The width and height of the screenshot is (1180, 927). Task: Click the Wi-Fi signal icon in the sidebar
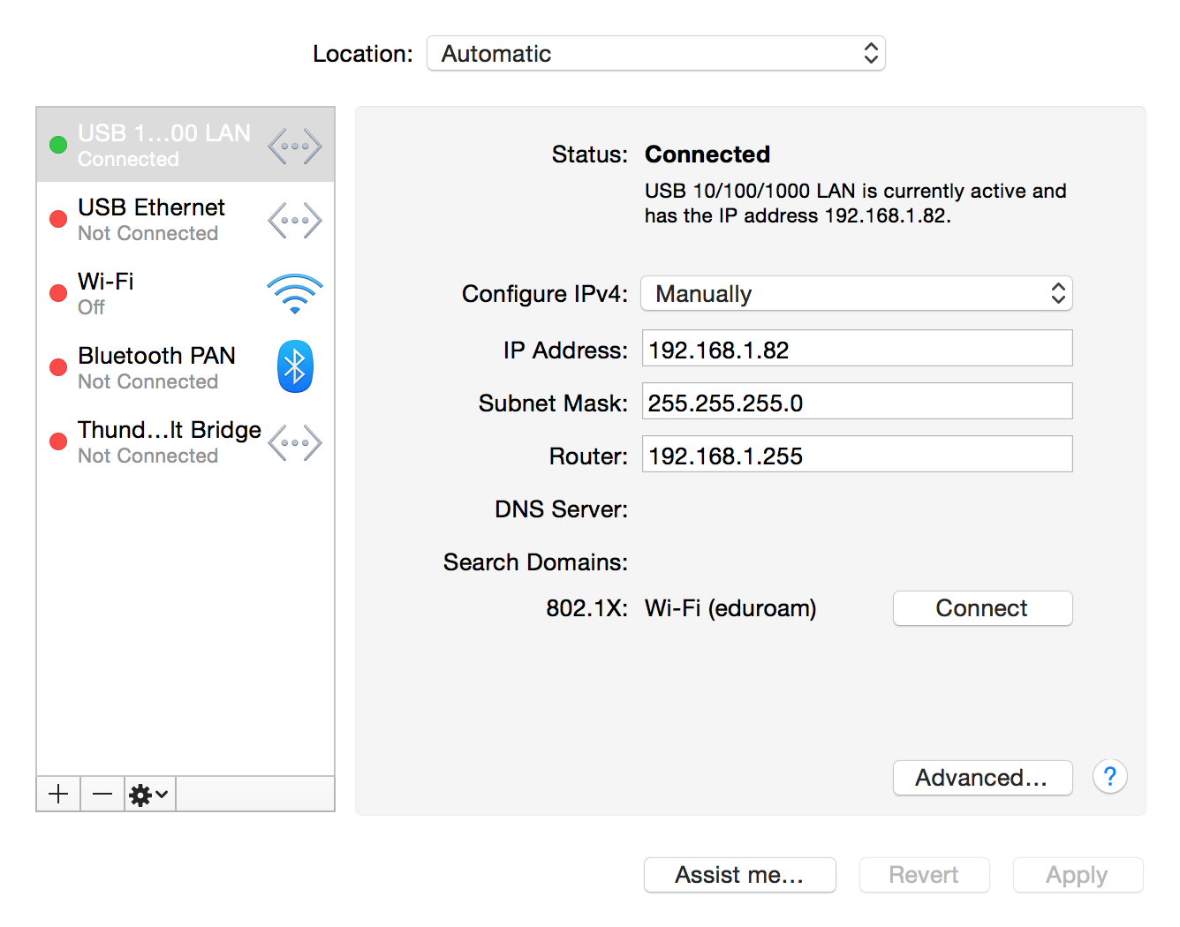pyautogui.click(x=294, y=294)
